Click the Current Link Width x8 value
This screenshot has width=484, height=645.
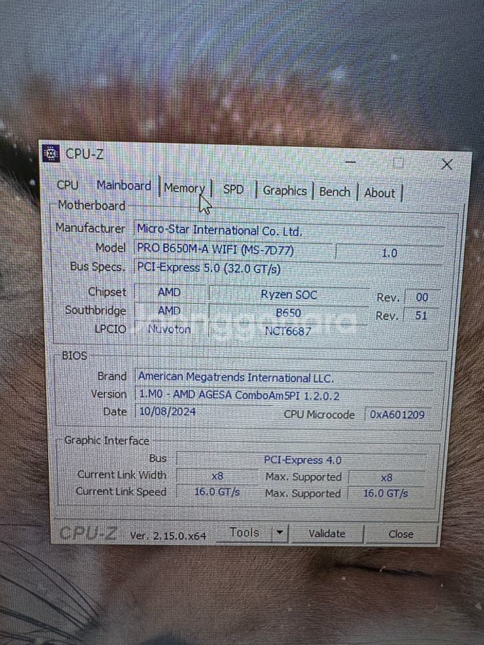coord(217,476)
